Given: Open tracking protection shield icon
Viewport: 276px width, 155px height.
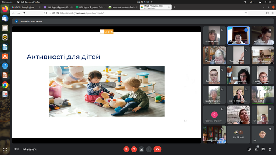Looking at the screenshot, I should pos(45,13).
